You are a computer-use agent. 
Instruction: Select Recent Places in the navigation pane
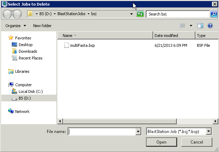tap(30, 58)
